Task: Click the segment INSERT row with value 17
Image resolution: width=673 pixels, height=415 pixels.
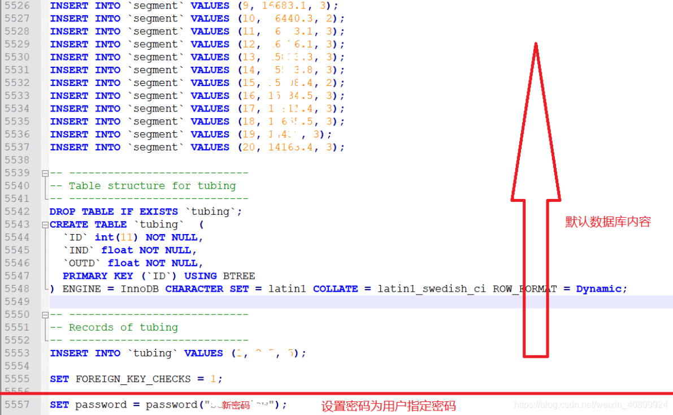Action: pos(197,109)
